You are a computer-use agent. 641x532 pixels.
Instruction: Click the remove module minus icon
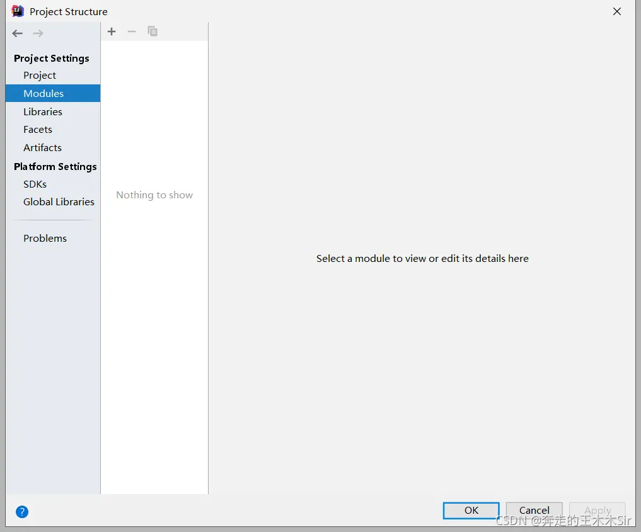click(132, 31)
